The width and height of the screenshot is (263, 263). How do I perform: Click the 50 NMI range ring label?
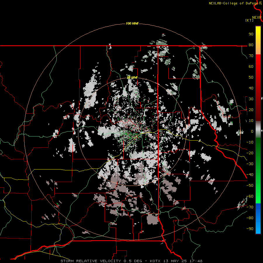pyautogui.click(x=132, y=77)
